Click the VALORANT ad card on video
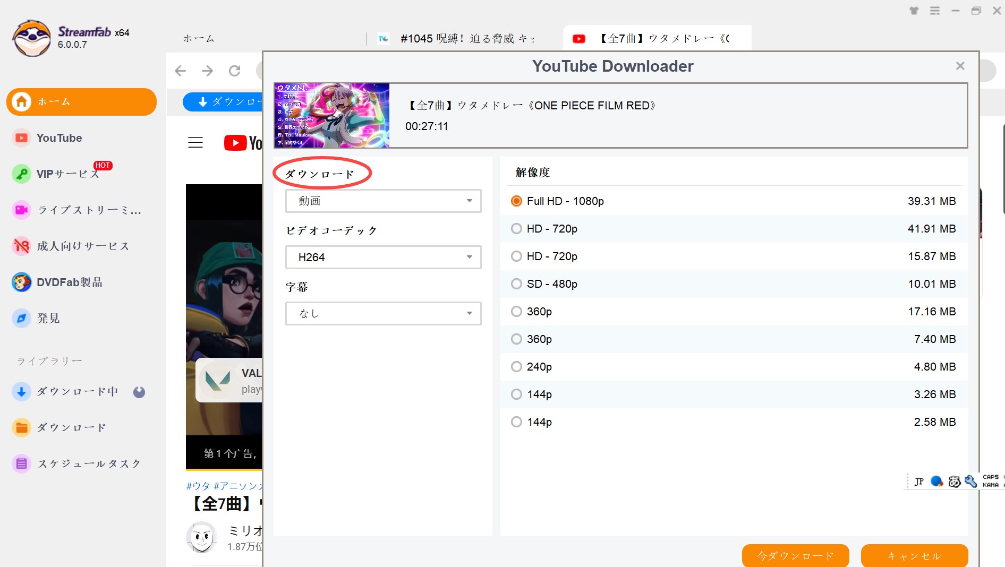The height and width of the screenshot is (567, 1005). pyautogui.click(x=229, y=381)
